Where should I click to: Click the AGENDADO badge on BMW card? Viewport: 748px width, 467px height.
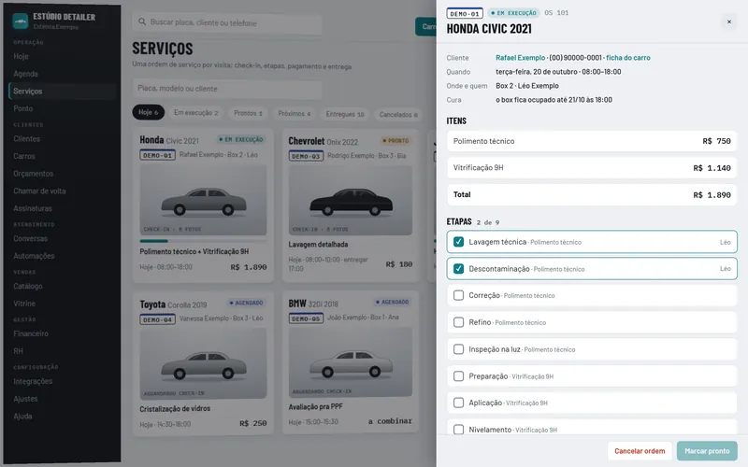392,302
